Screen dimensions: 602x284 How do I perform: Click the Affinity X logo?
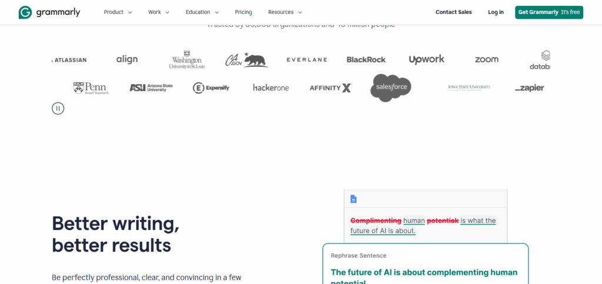coord(330,88)
